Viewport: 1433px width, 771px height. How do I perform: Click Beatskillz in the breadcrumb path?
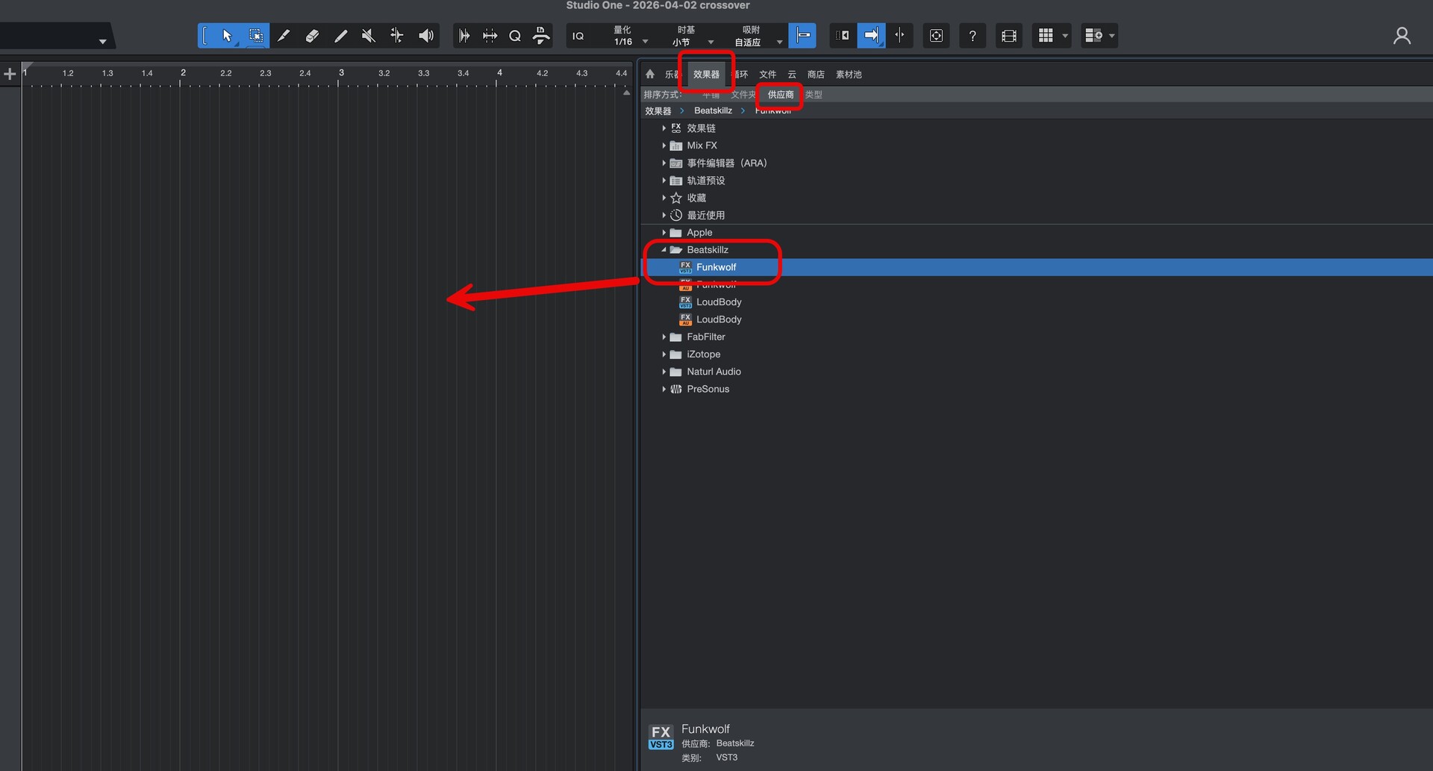pos(713,110)
